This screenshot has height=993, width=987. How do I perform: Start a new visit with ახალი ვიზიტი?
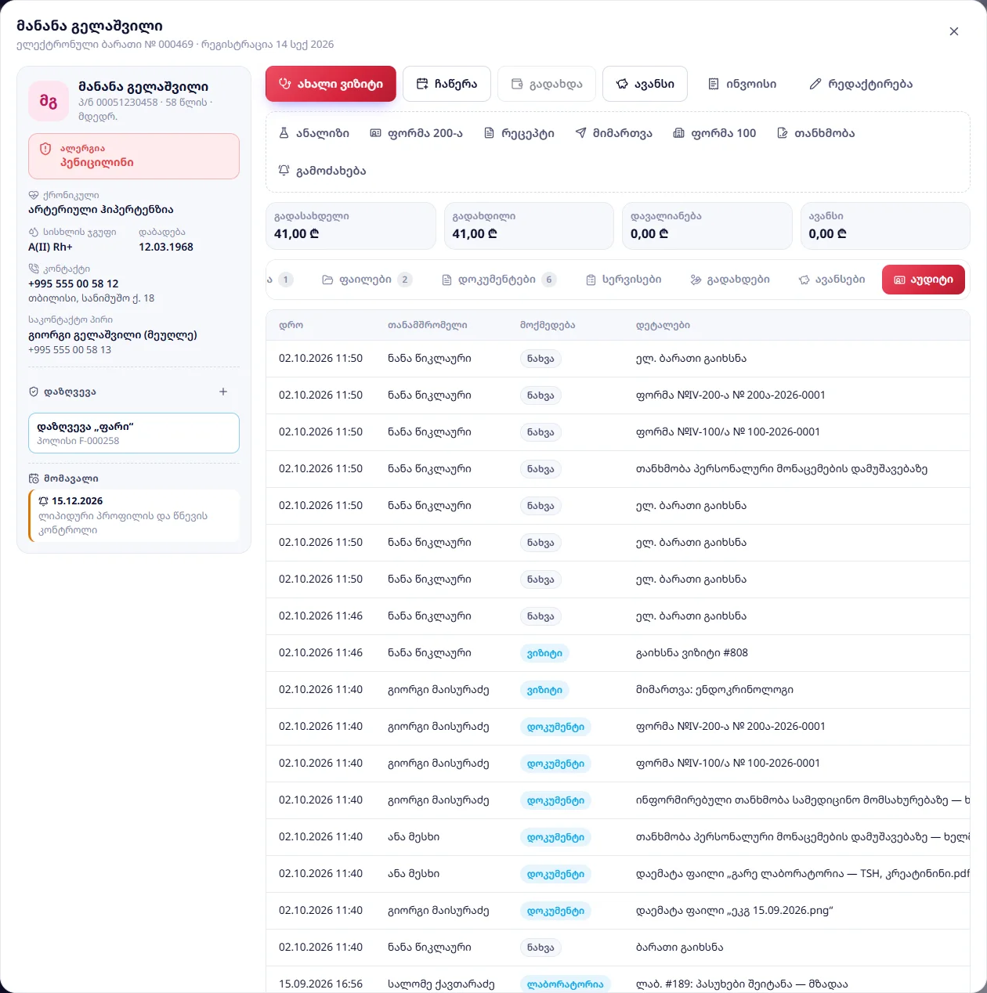[331, 84]
